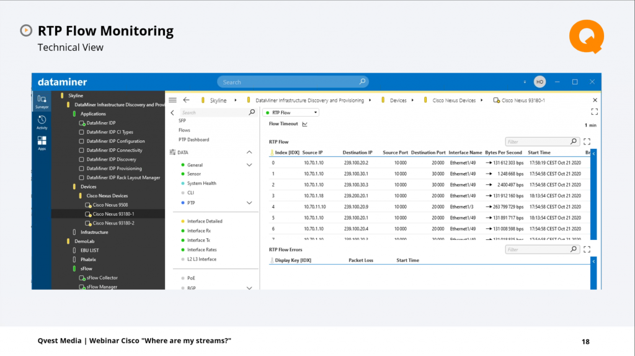Click the RTP Flow Filter field
This screenshot has width=635, height=356.
pos(542,141)
